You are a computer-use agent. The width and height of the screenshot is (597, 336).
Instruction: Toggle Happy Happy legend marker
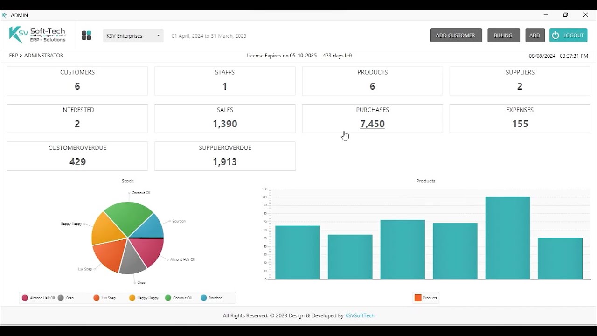click(x=132, y=298)
